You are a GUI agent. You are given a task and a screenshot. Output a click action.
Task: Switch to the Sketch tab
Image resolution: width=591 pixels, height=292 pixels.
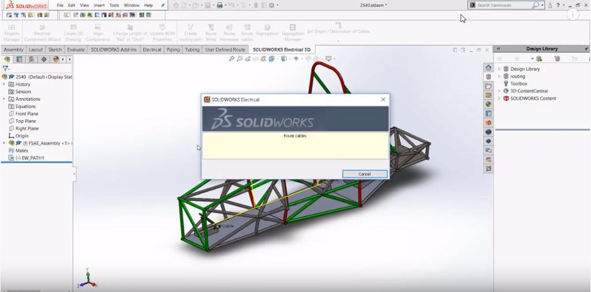click(55, 50)
